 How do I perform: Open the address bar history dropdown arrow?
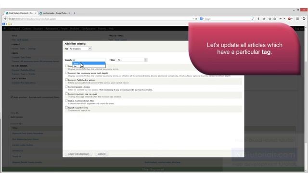[193, 19]
